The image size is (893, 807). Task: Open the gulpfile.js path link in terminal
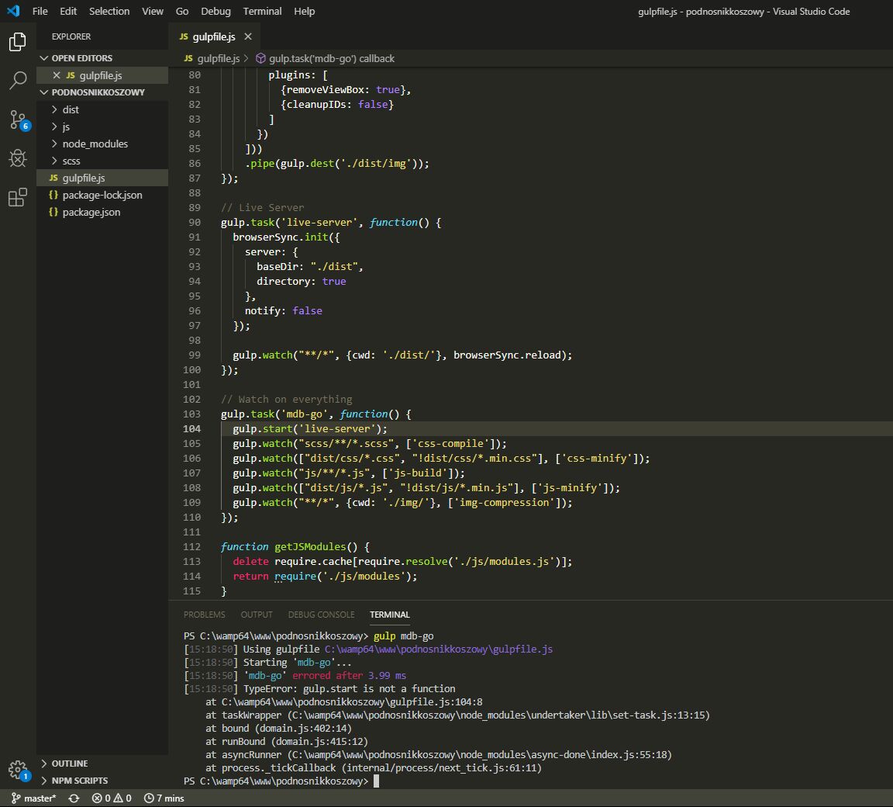pos(439,649)
